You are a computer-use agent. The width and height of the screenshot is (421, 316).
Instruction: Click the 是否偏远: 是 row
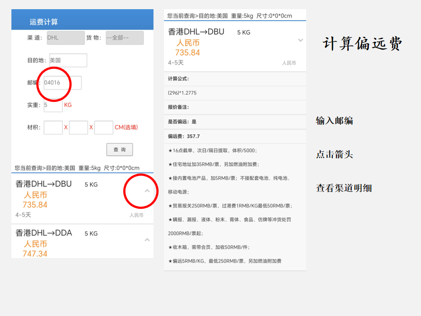coord(182,122)
